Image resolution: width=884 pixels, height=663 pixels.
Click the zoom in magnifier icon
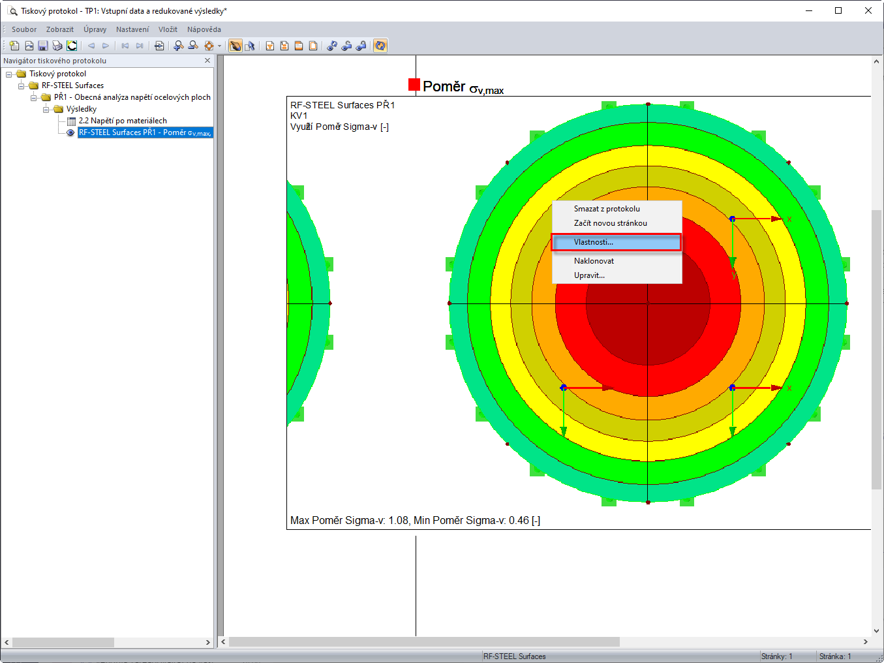178,46
